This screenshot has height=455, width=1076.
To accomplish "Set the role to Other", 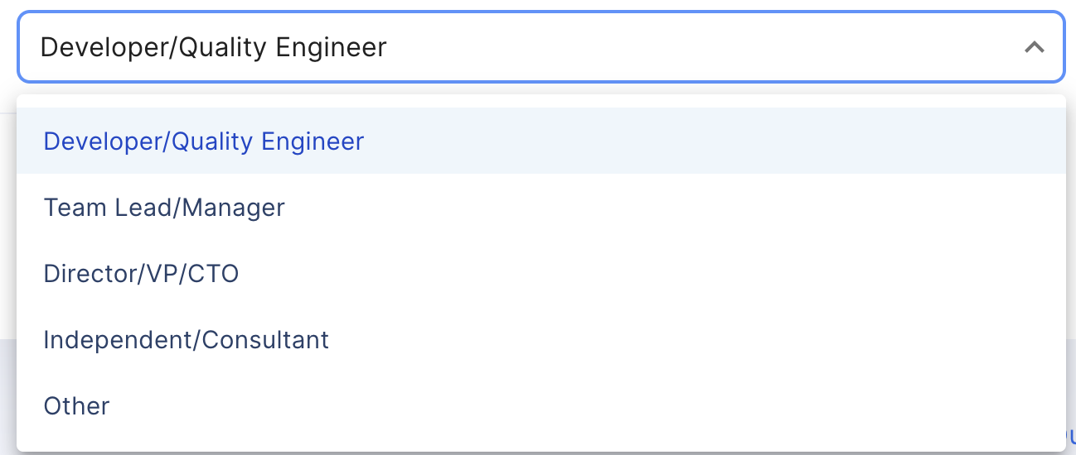I will click(x=76, y=405).
